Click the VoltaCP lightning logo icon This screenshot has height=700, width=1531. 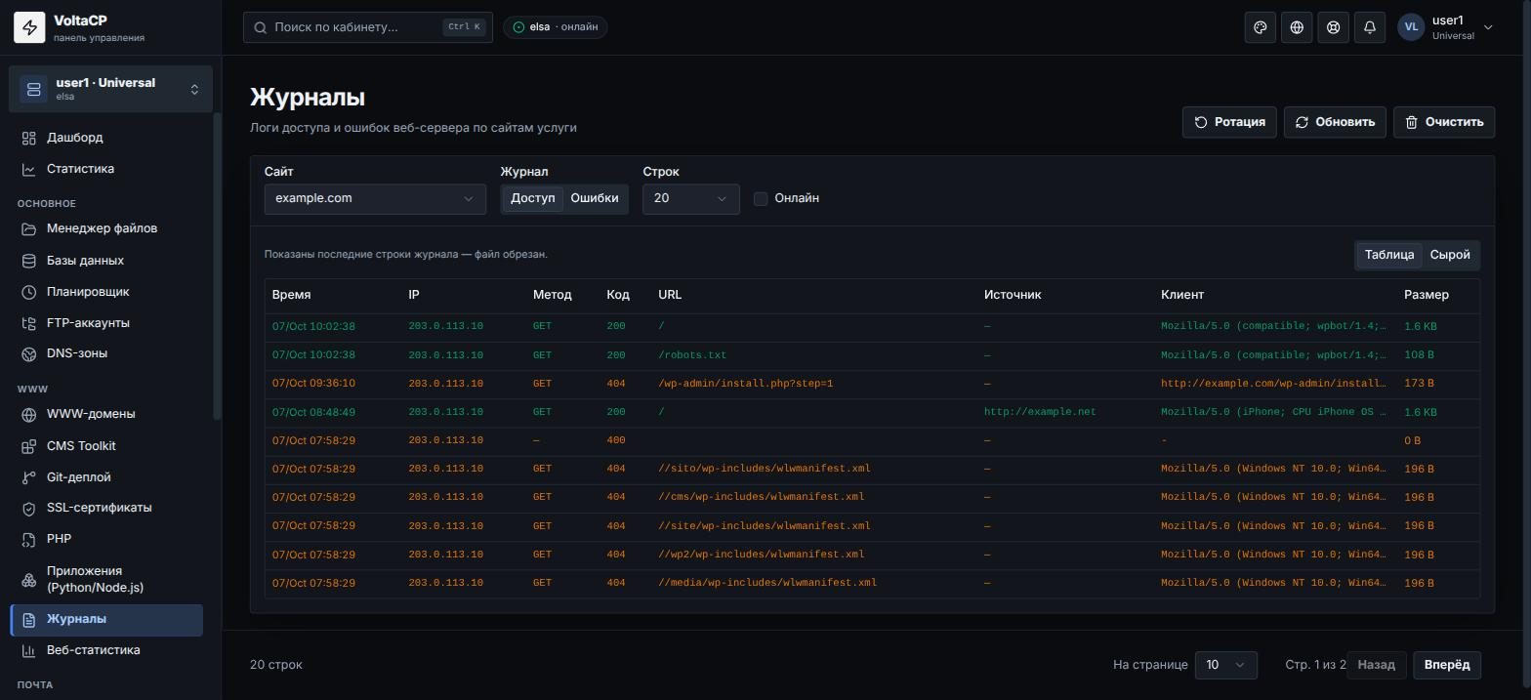point(29,27)
